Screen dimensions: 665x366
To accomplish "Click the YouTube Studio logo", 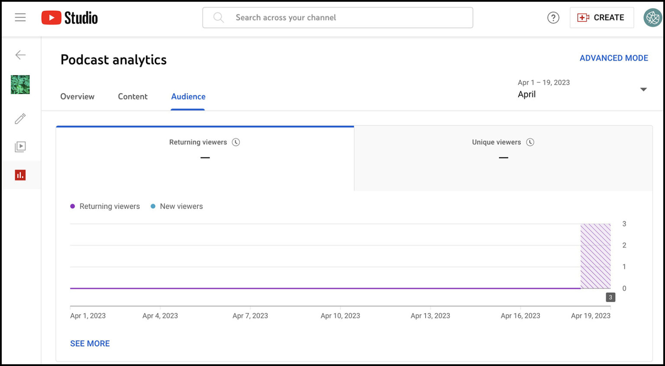I will (70, 18).
